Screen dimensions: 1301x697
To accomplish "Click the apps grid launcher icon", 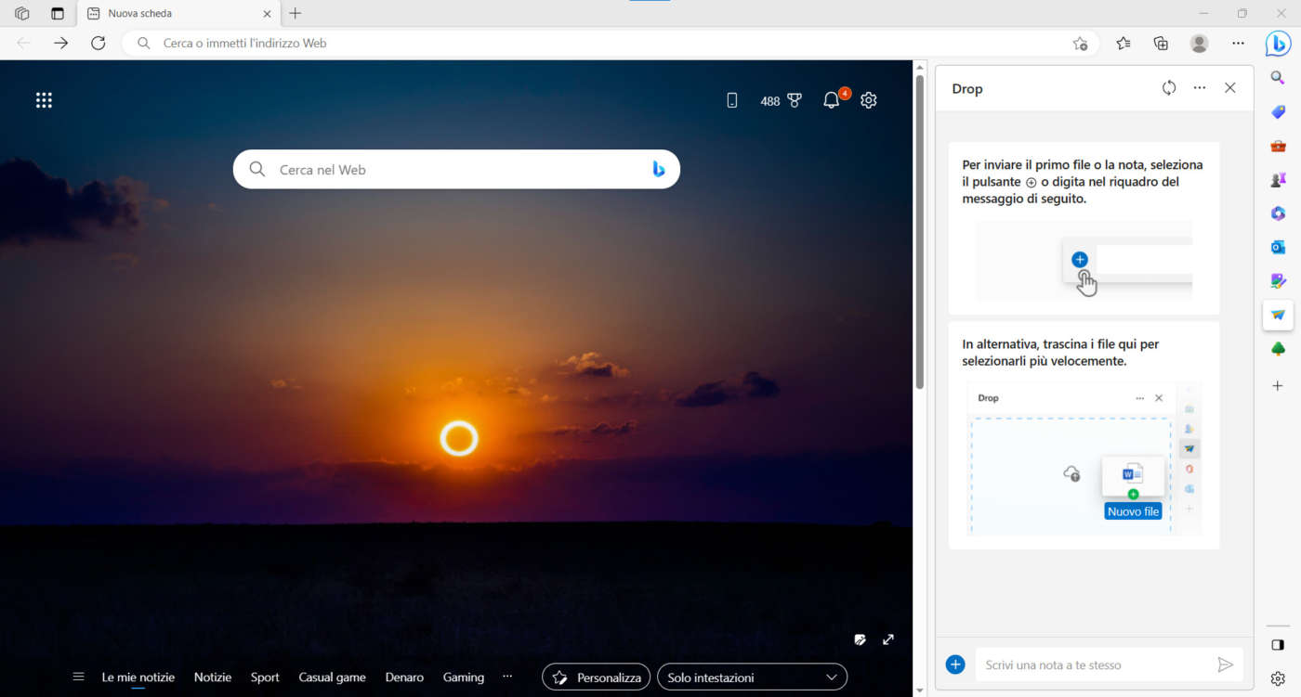I will pyautogui.click(x=44, y=99).
